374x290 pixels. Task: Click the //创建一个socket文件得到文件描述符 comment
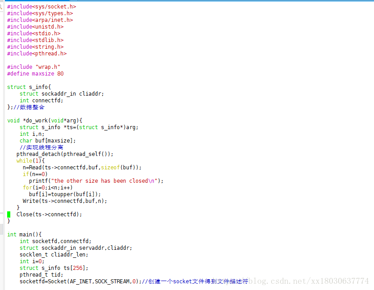point(195,282)
